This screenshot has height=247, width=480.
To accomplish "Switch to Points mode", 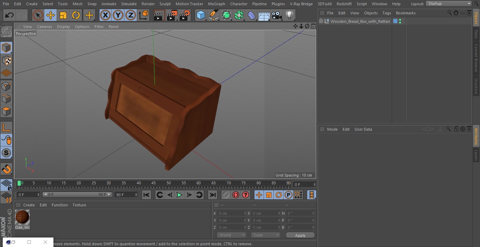I will [6, 86].
